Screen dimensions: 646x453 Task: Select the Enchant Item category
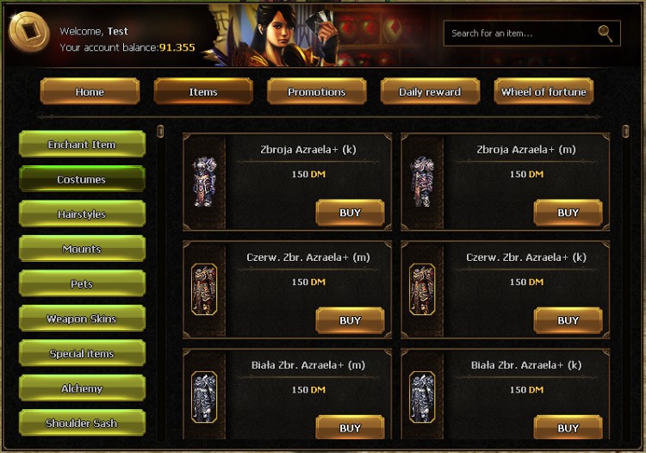(82, 144)
